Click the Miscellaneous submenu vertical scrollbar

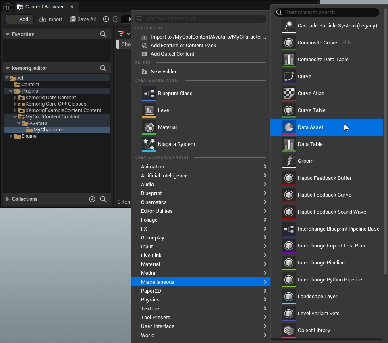pos(385,141)
